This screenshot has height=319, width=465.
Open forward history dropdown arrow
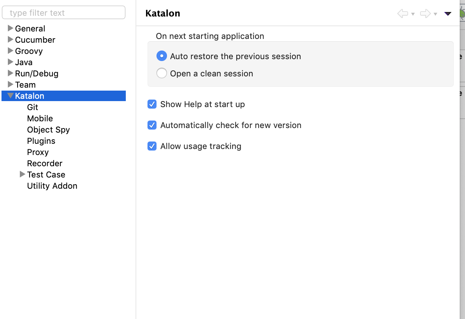point(435,14)
